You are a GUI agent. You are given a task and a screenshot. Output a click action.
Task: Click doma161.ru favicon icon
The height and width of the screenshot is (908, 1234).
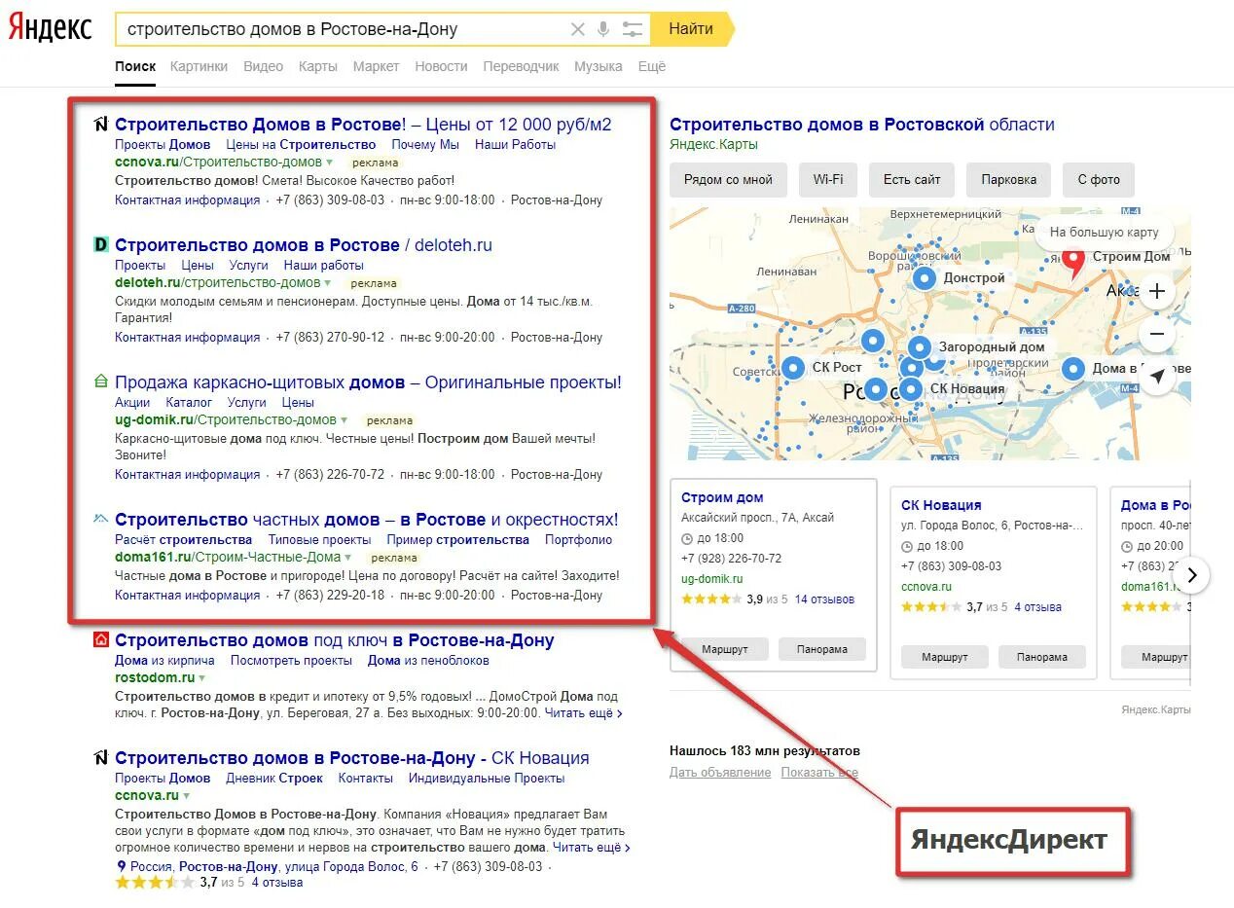100,520
